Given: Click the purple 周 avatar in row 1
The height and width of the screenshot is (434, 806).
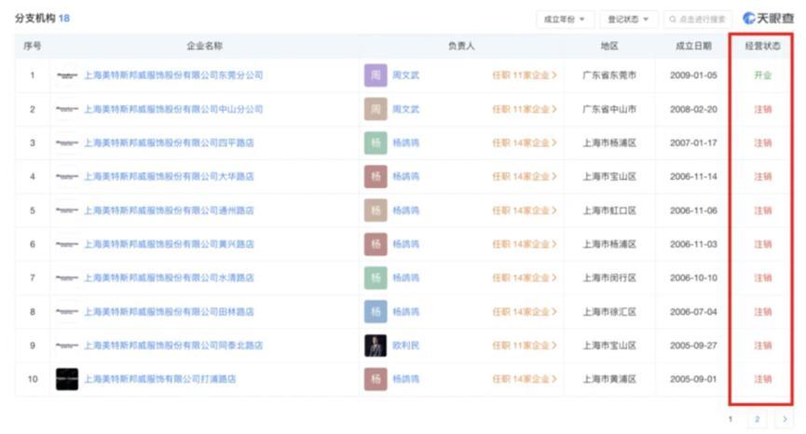Looking at the screenshot, I should pyautogui.click(x=376, y=75).
